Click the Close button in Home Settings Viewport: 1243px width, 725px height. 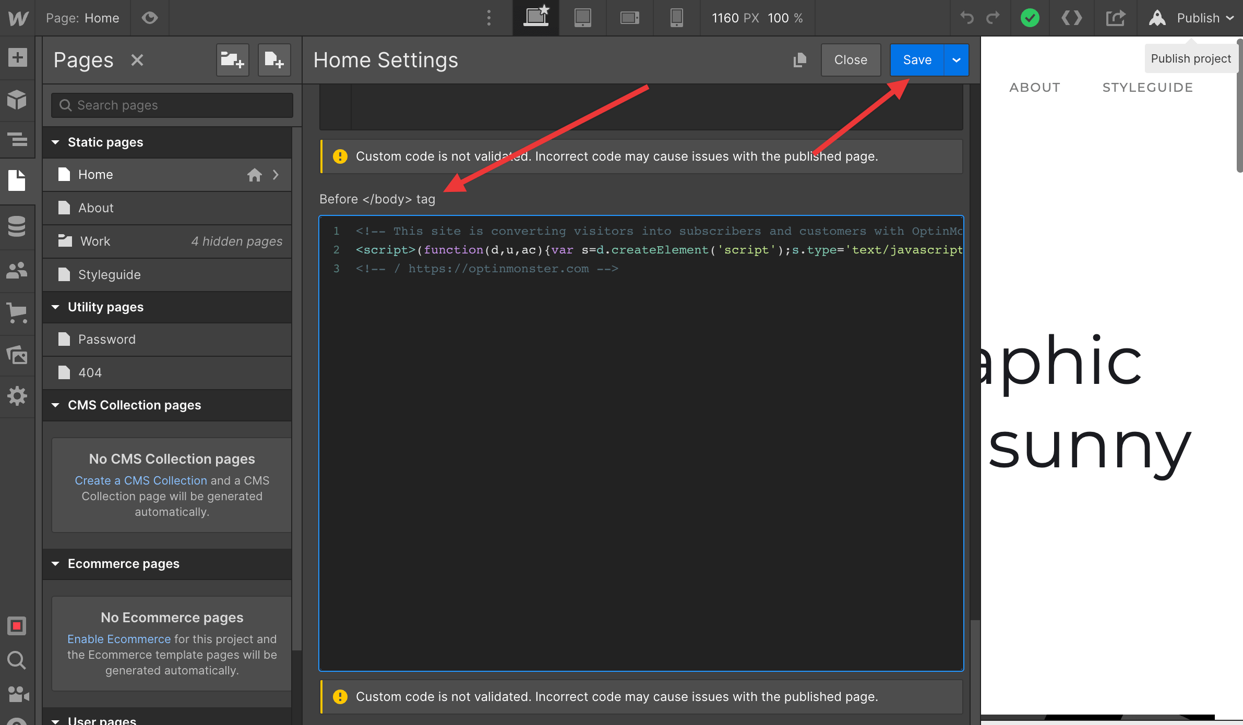coord(850,59)
